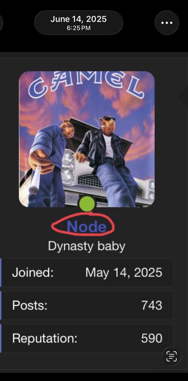Tap the Live Text scan icon

[171, 356]
